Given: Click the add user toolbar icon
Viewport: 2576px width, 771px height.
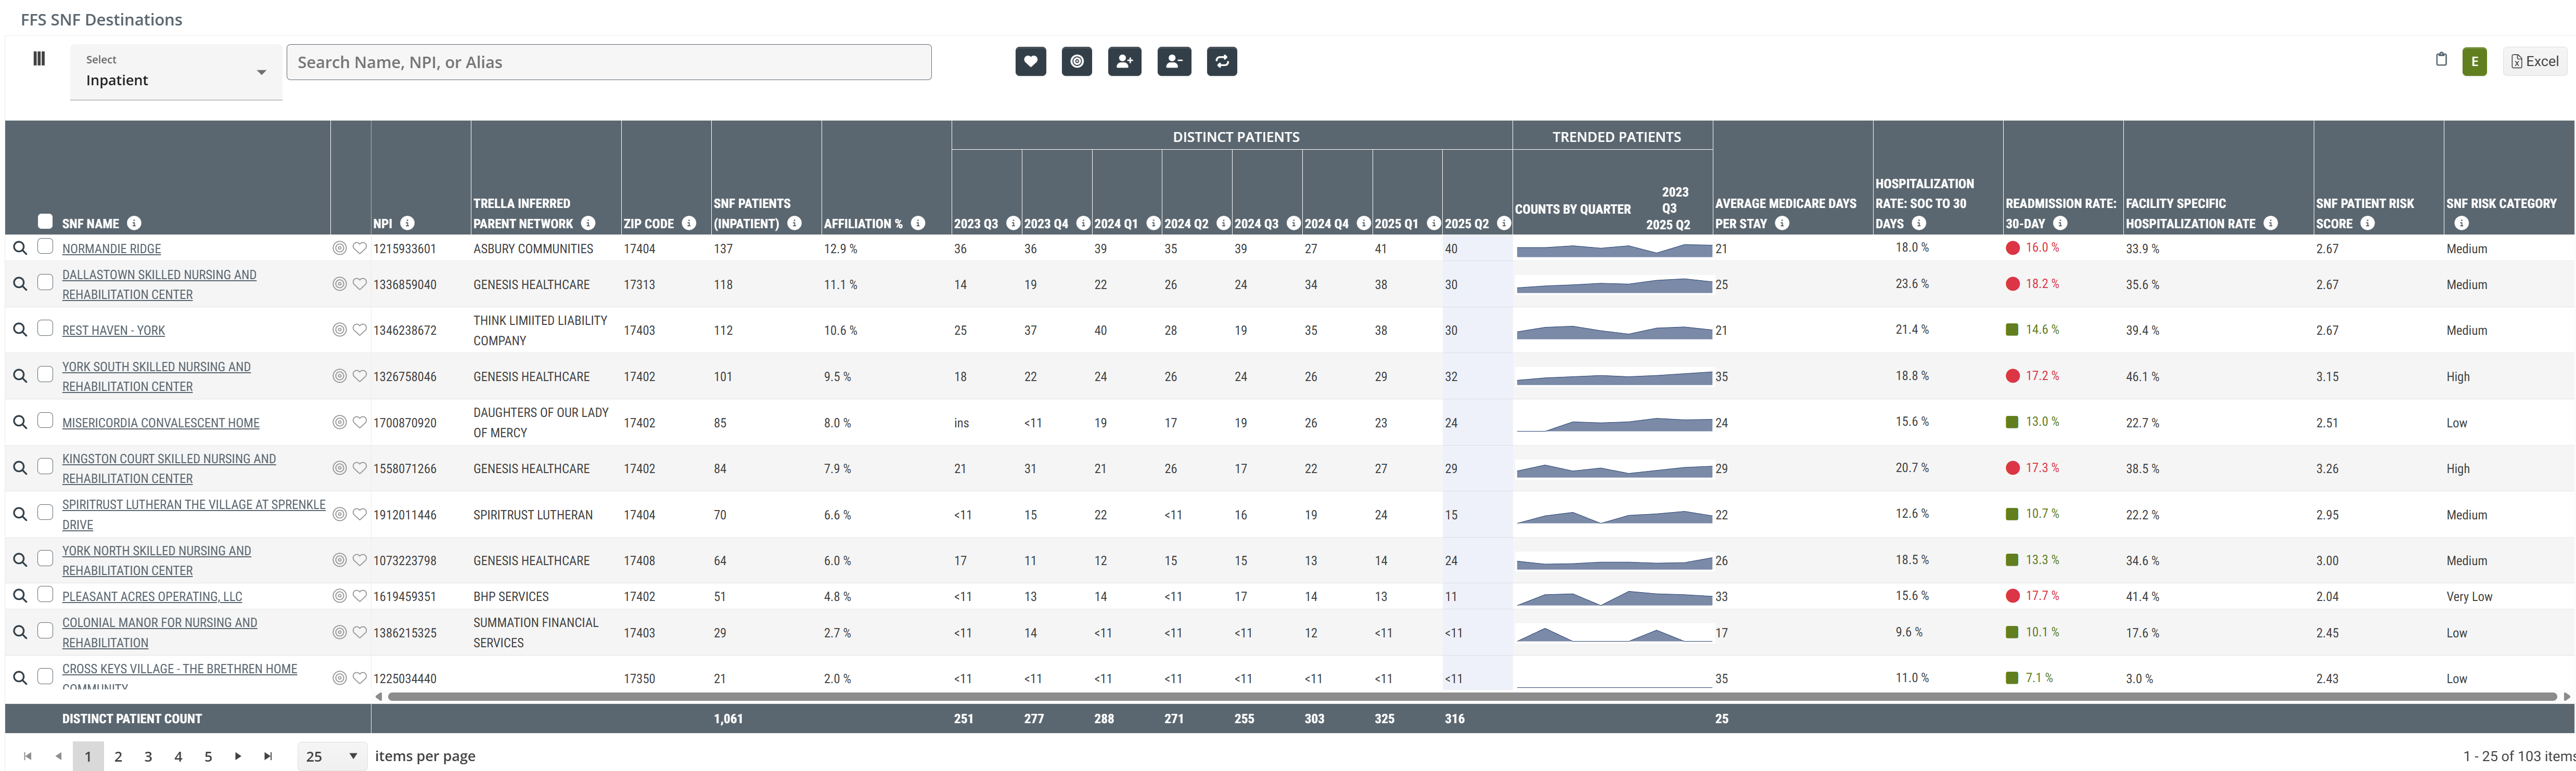Looking at the screenshot, I should (1124, 62).
